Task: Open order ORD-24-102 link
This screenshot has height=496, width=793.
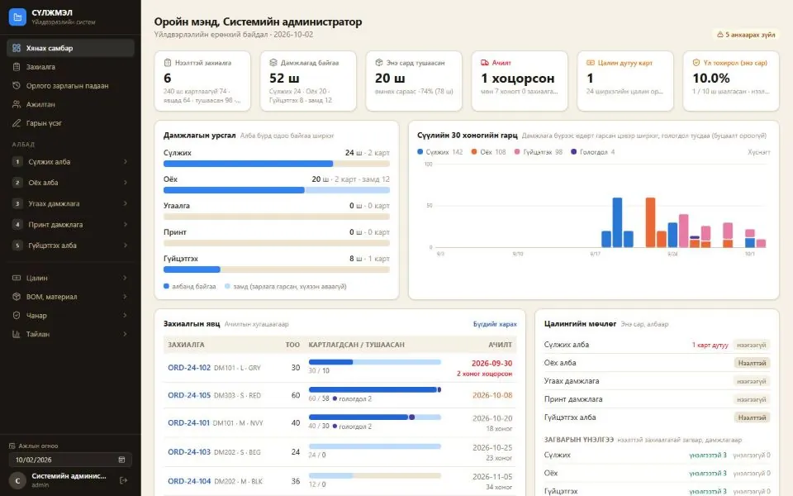Action: 189,367
